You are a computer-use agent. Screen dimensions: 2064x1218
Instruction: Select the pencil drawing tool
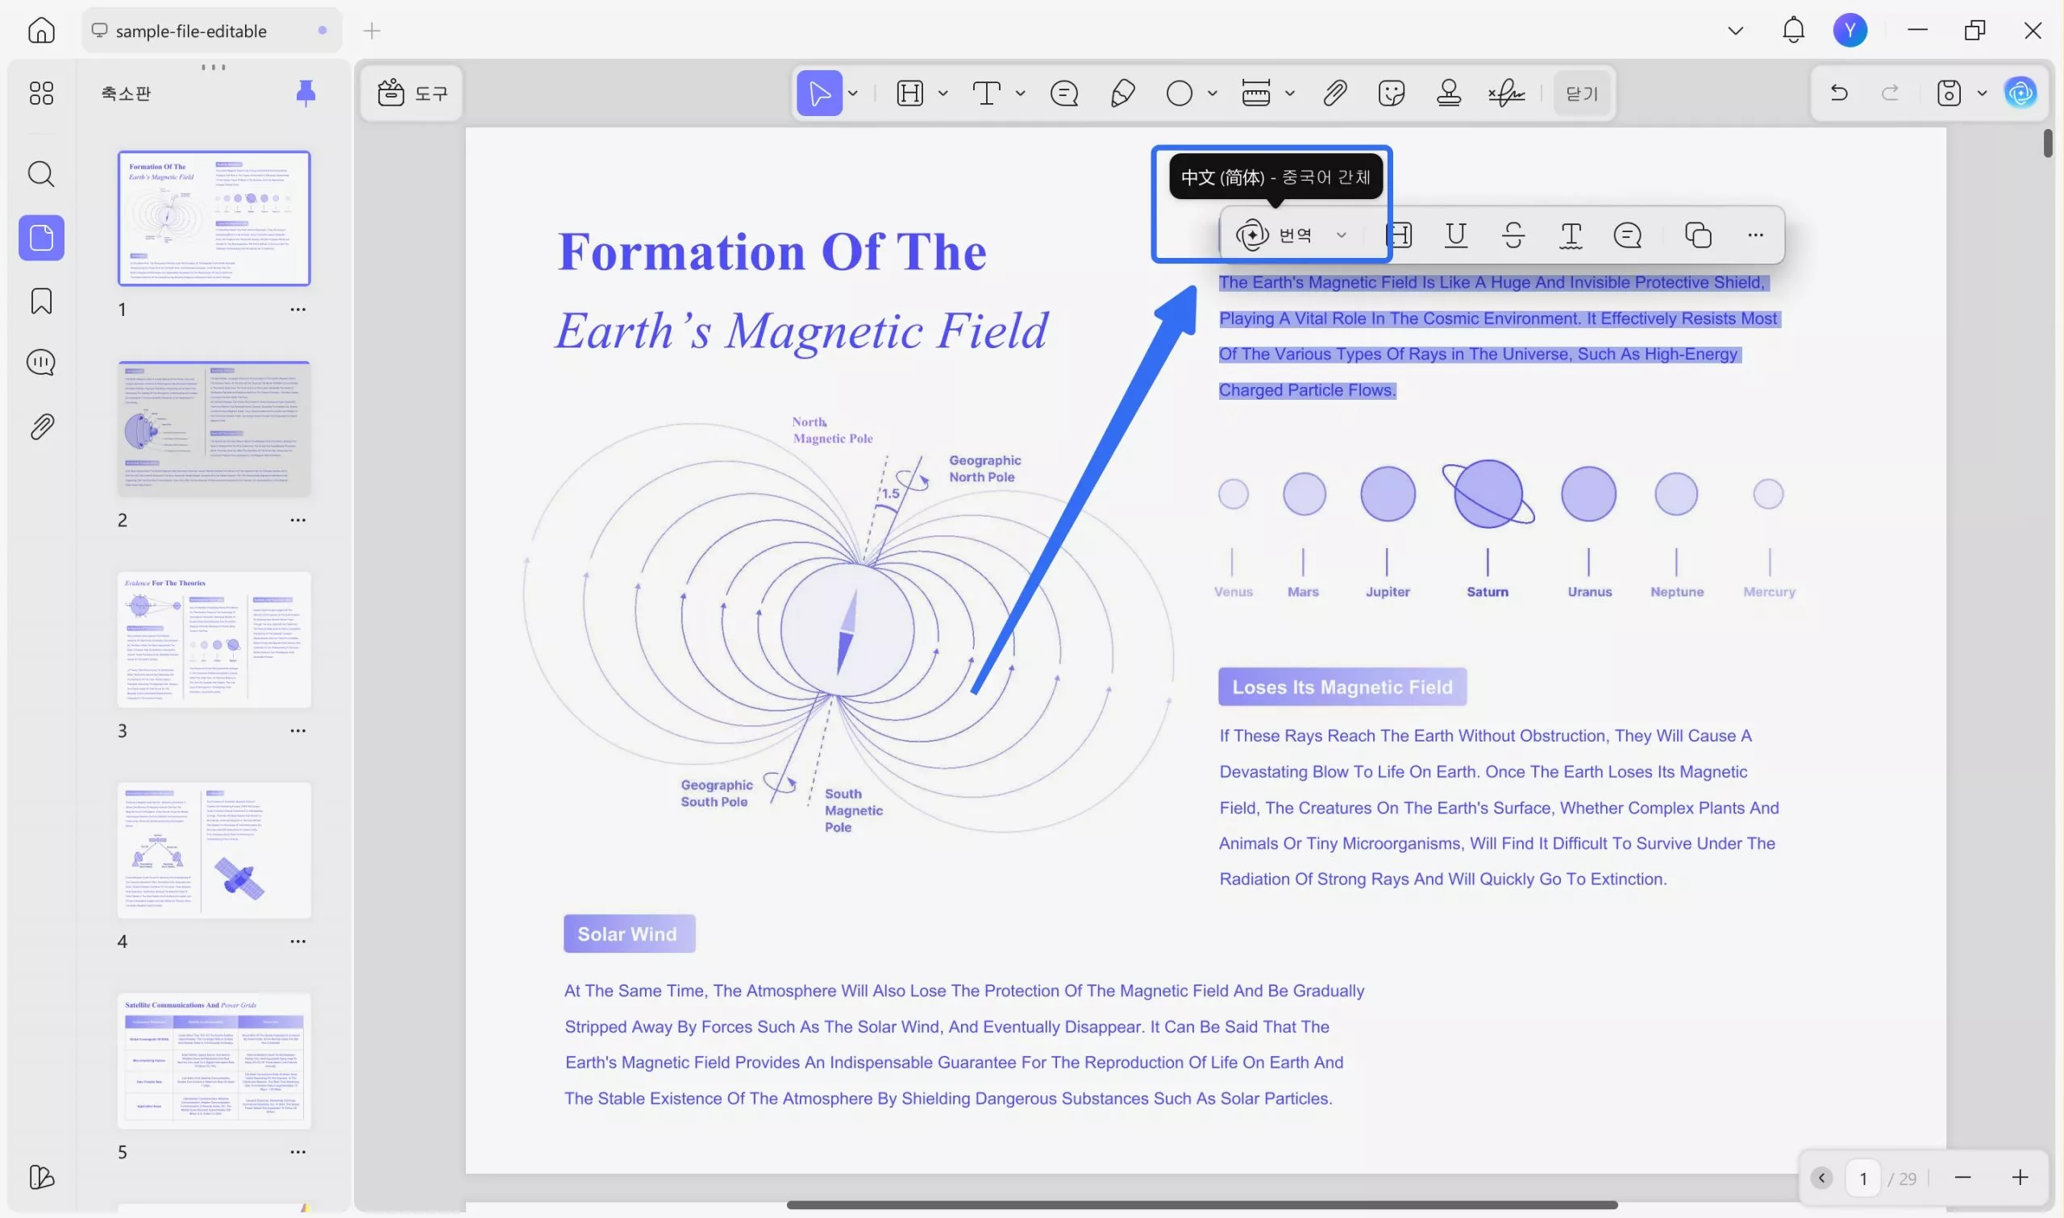coord(1121,93)
